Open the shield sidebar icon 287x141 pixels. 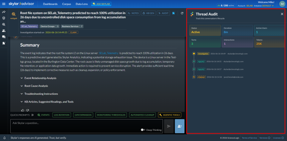tap(4, 18)
